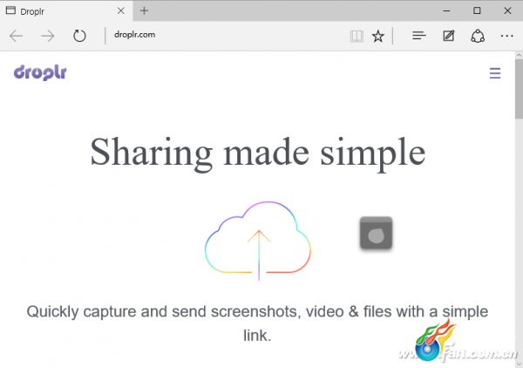Screen dimensions: 523x368
Task: Close the browser window
Action: pyautogui.click(x=507, y=10)
